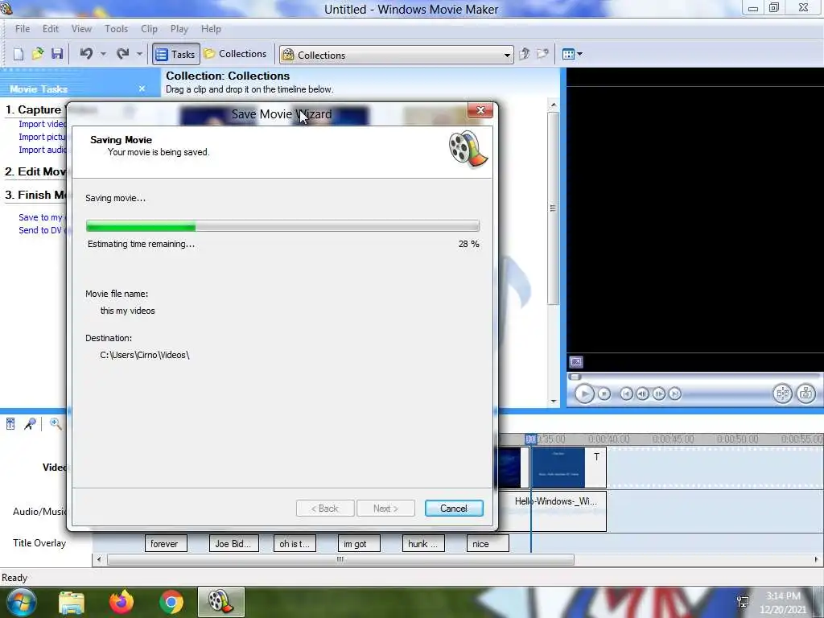Click the timeline scroll left arrow
Screen dimensions: 824x618
[99, 560]
